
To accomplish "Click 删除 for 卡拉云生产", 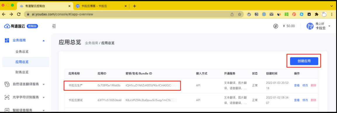I will tap(313, 85).
